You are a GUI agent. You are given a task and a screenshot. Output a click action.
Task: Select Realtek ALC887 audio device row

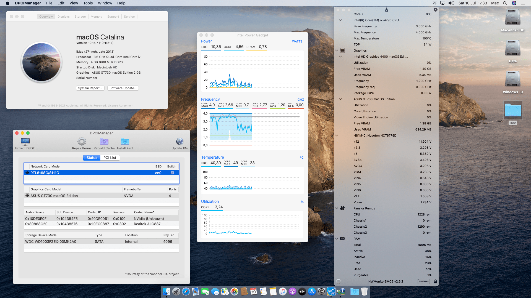click(x=101, y=224)
